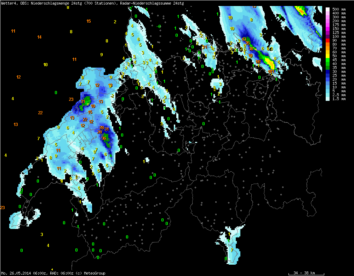This screenshot has height=276, width=354.
Task: Click the 150 mm legend label
Action: (x=339, y=29)
